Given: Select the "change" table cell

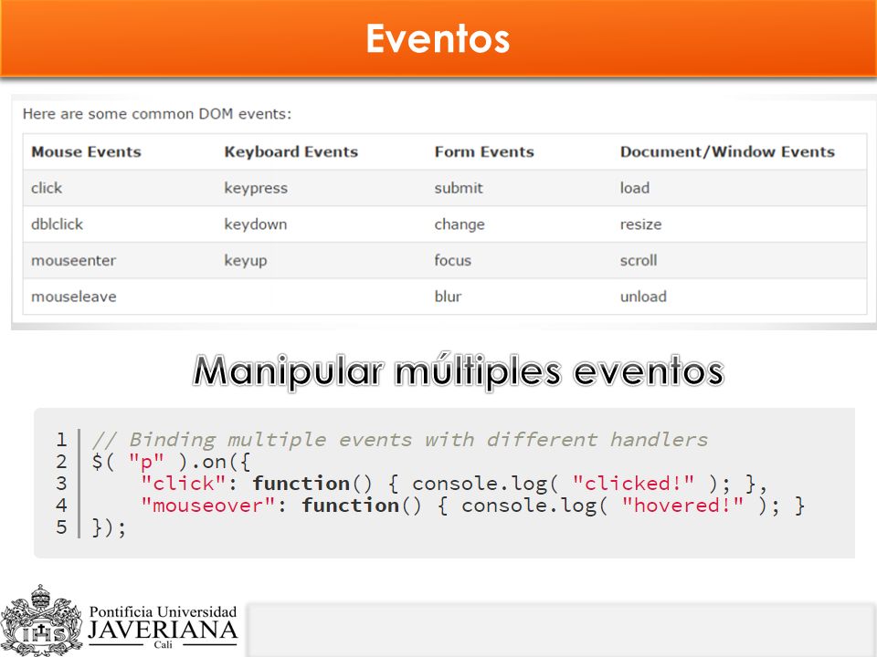Looking at the screenshot, I should [460, 224].
